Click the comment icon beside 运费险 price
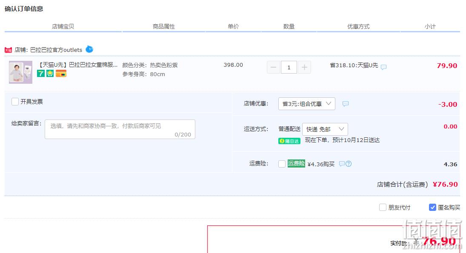Screen dimensions: 466x253 click(x=342, y=164)
